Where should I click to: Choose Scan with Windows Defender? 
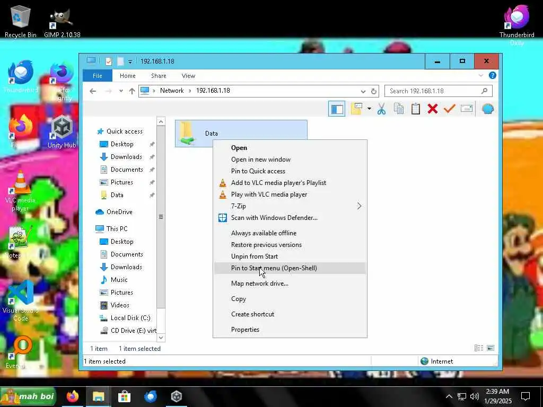(x=290, y=218)
